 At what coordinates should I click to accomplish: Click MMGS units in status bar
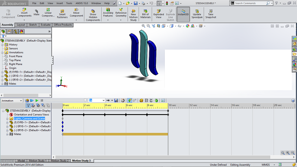point(265,165)
